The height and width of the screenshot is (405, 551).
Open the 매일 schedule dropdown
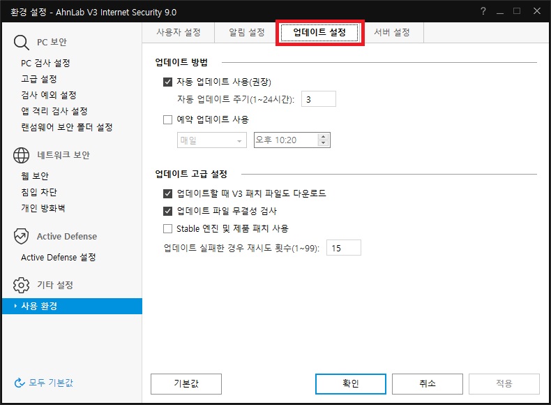click(x=212, y=140)
